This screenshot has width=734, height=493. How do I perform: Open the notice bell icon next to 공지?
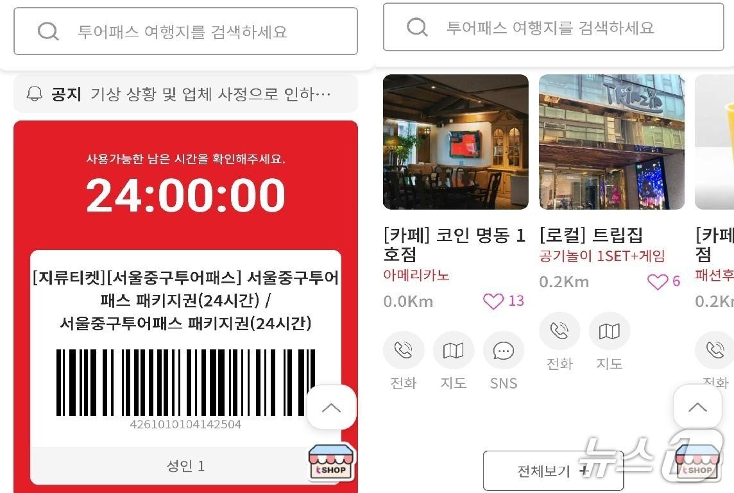[34, 94]
